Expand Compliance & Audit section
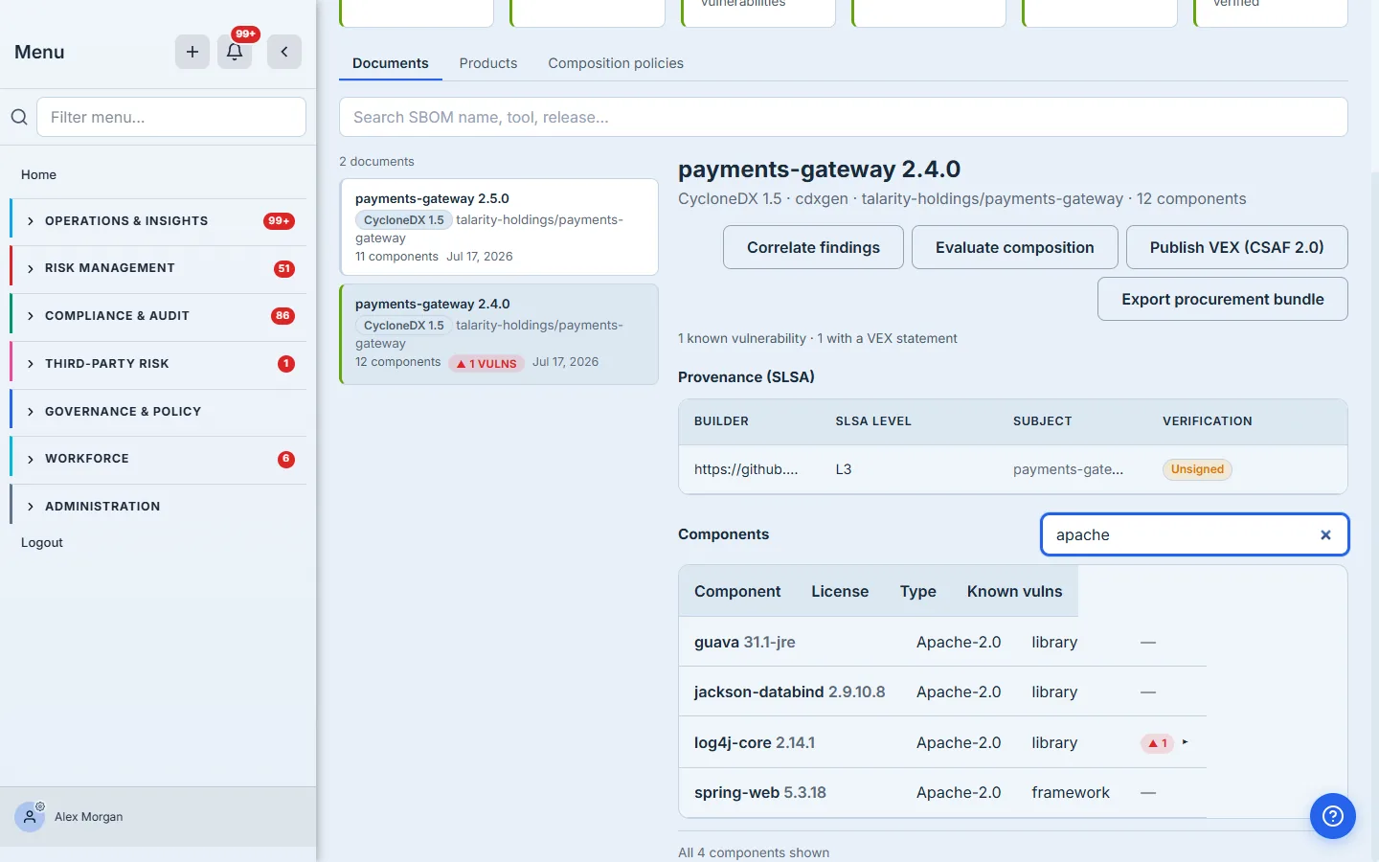The image size is (1379, 862). [x=158, y=316]
